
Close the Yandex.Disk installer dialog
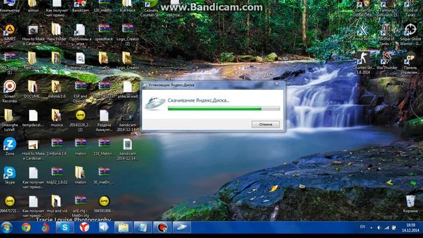pos(276,84)
